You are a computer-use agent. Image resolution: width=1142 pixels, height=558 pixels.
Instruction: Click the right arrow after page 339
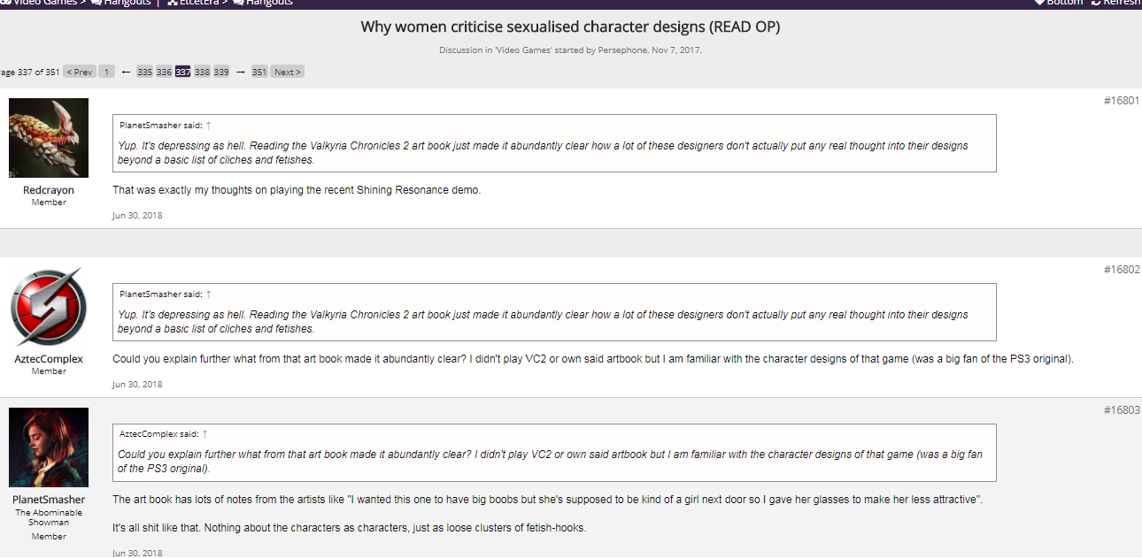click(240, 73)
